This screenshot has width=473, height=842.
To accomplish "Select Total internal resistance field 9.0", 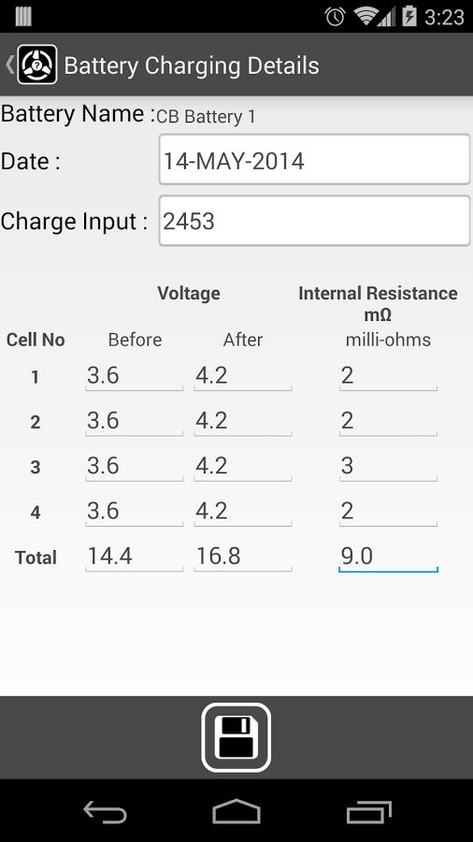I will click(x=388, y=557).
